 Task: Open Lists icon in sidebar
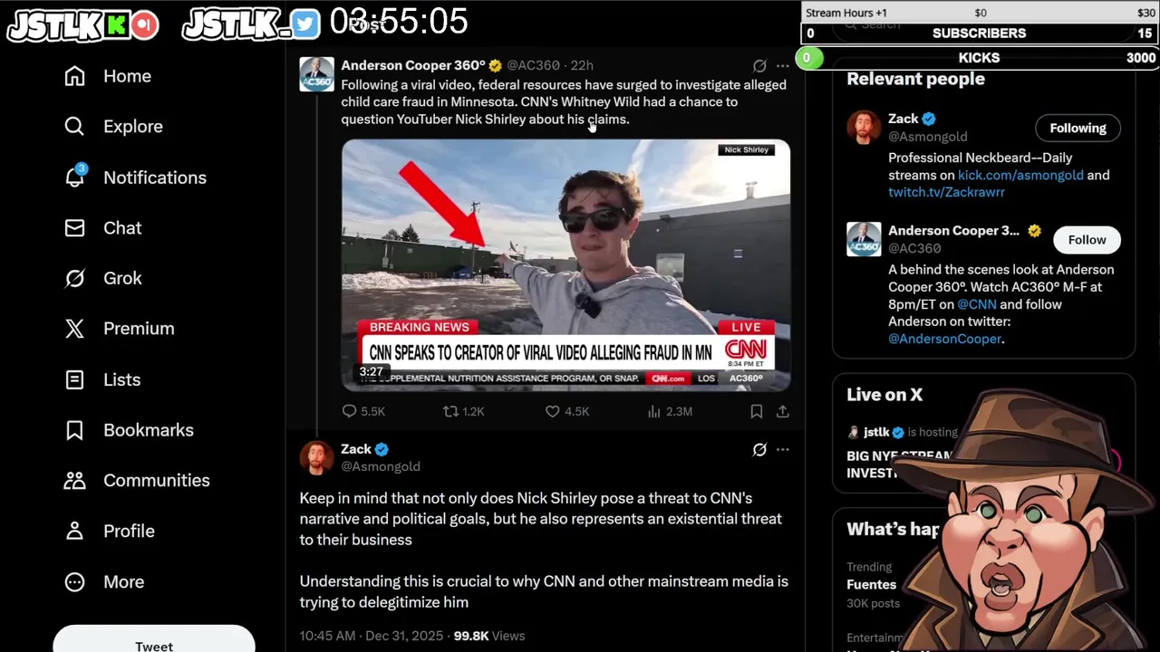coord(74,379)
